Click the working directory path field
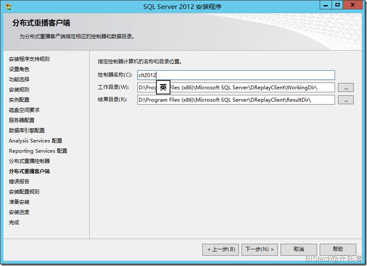Image resolution: width=367 pixels, height=266 pixels. click(236, 87)
